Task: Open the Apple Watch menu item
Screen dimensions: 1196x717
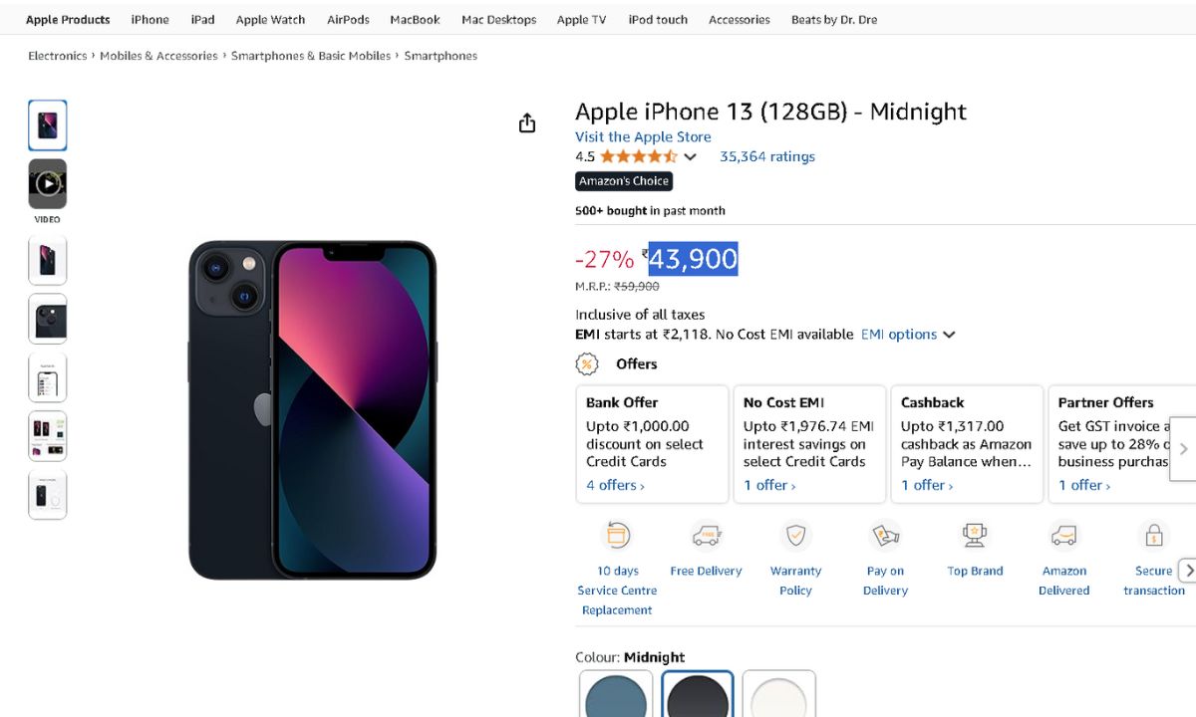Action: (x=270, y=20)
